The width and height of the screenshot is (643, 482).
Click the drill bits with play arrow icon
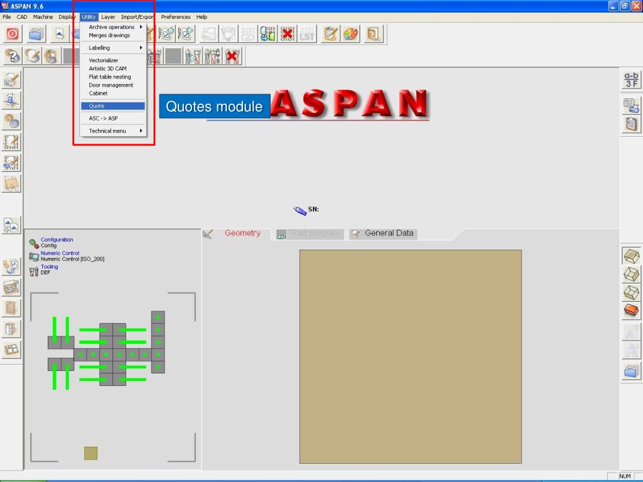[x=193, y=56]
